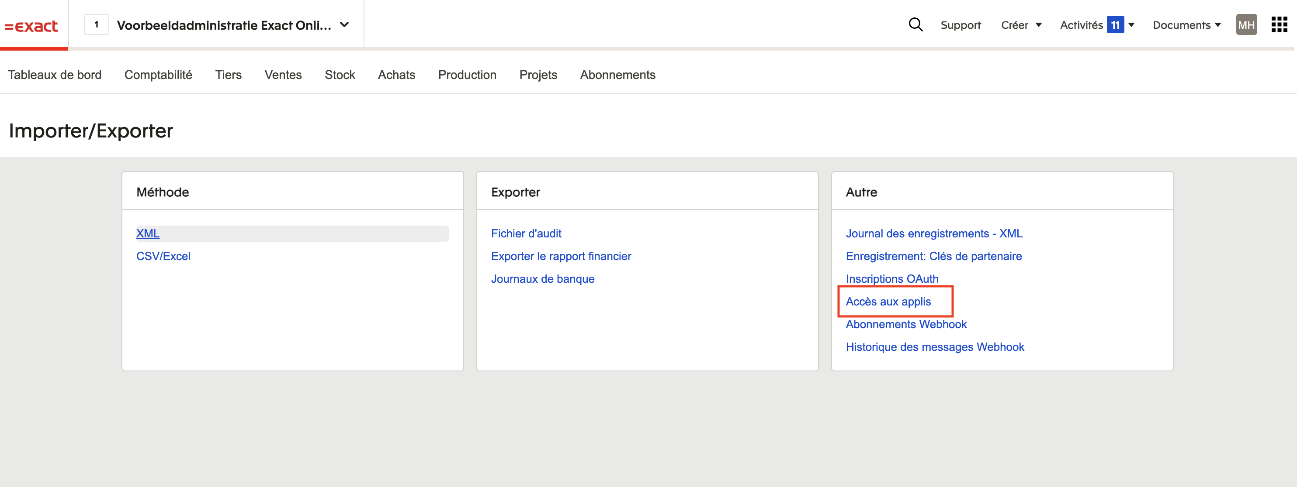Open the search magnifier icon
This screenshot has width=1297, height=487.
coord(915,24)
